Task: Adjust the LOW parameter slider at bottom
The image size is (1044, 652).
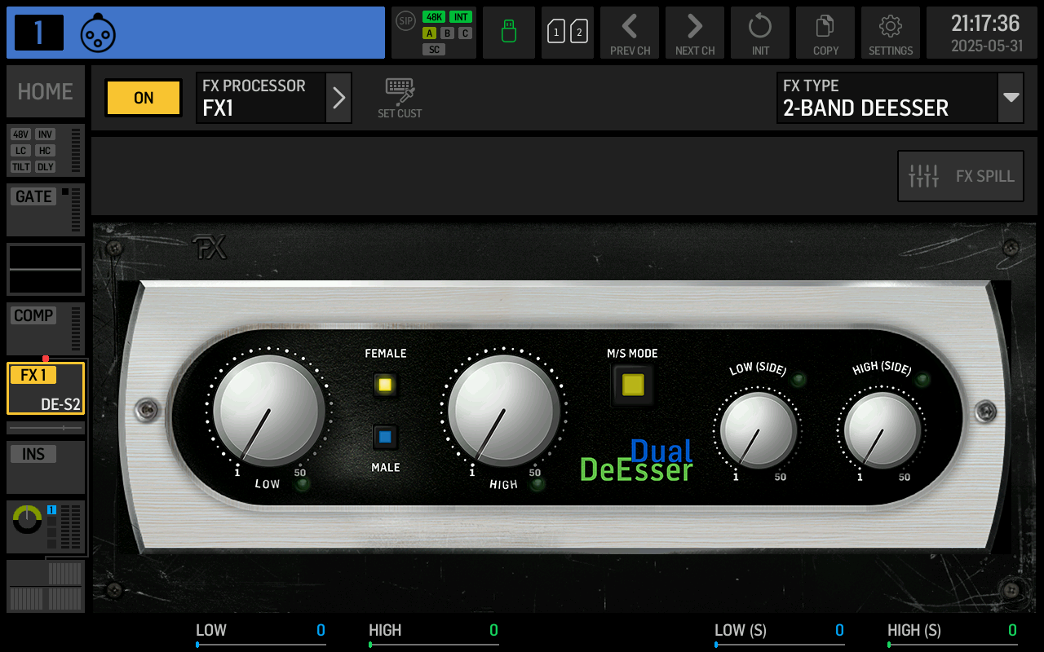Action: tap(261, 644)
